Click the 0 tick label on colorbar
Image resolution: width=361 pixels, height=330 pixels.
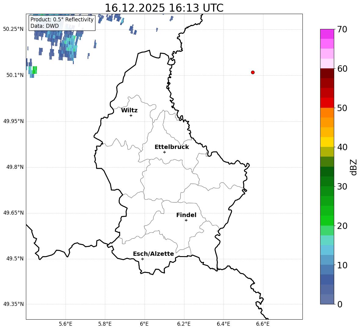[x=340, y=304]
